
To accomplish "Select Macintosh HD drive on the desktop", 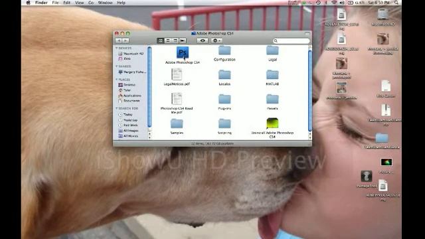I will pyautogui.click(x=382, y=14).
